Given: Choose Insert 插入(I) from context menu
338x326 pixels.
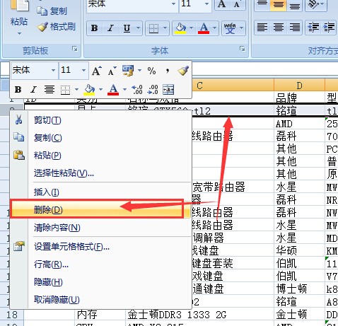Looking at the screenshot, I should click(x=100, y=192).
